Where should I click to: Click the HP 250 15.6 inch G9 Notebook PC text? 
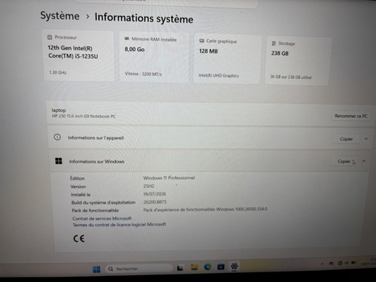[x=83, y=116]
